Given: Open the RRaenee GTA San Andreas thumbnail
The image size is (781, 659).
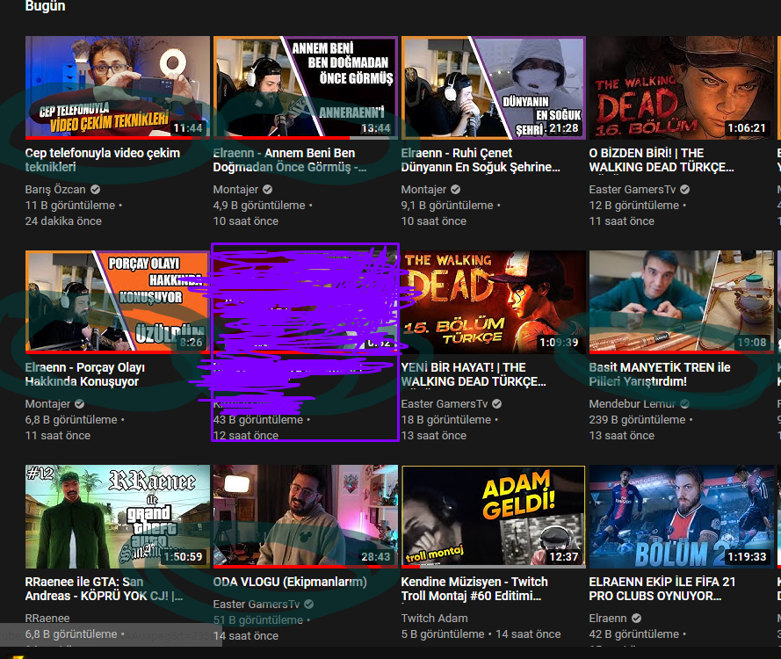Looking at the screenshot, I should [118, 517].
